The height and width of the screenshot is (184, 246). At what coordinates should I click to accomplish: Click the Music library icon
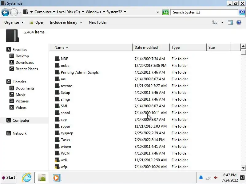point(12,95)
